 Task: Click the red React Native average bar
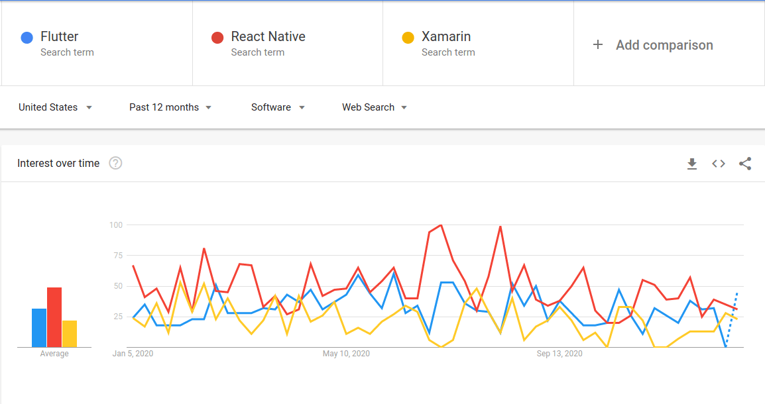54,317
